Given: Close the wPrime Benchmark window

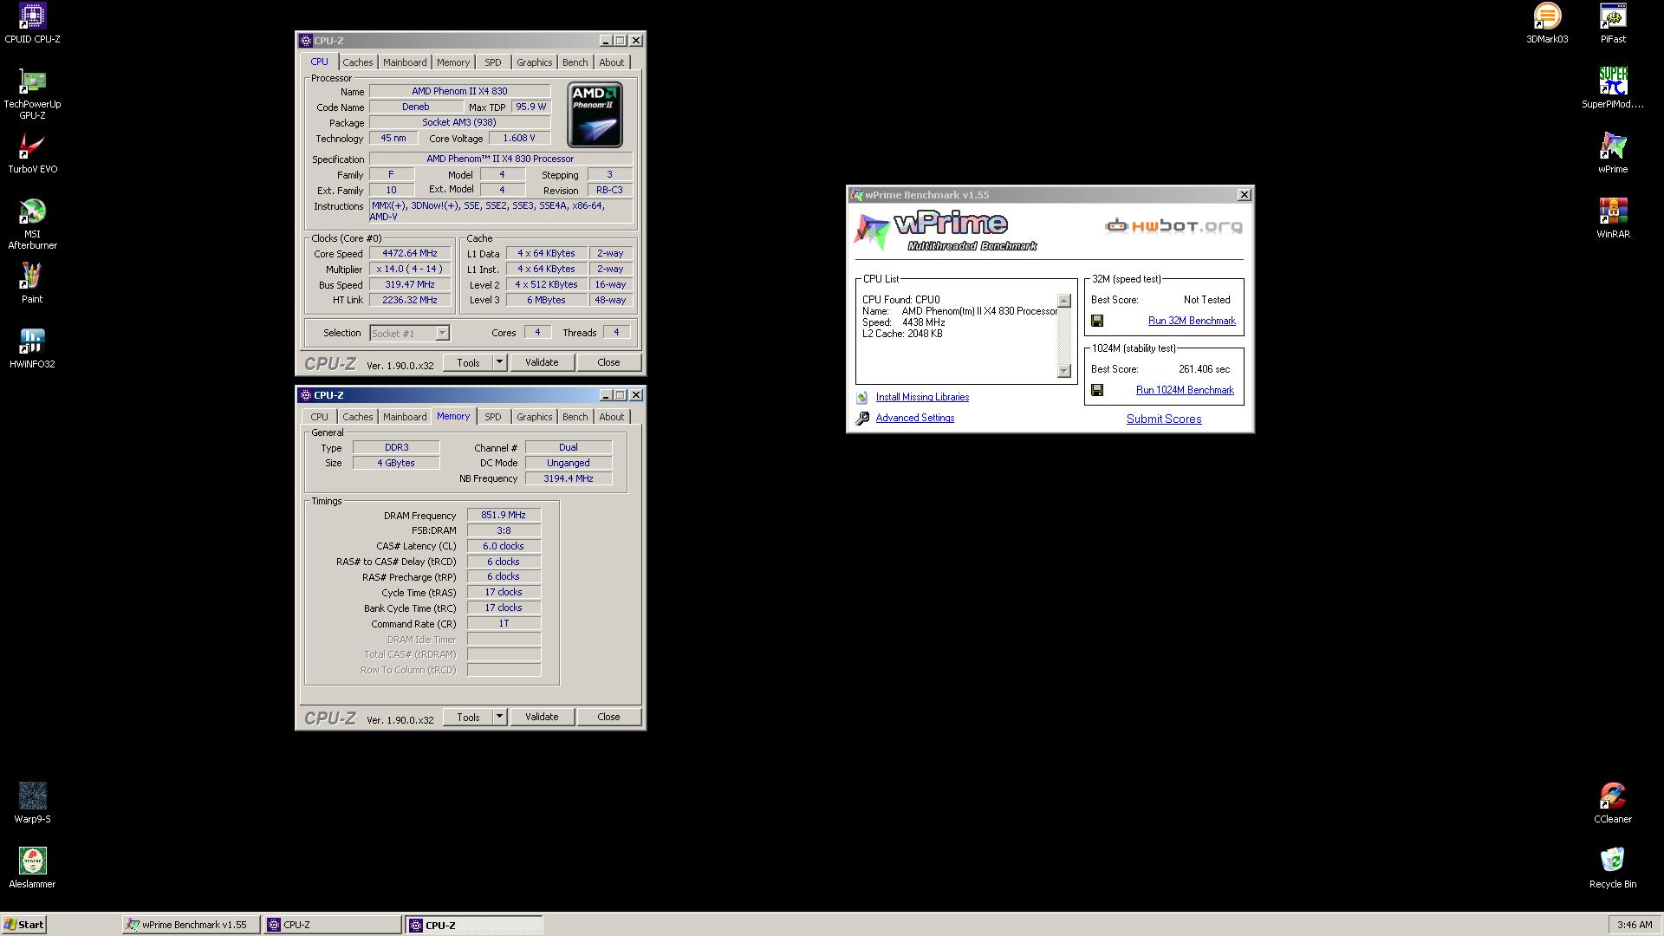Looking at the screenshot, I should tap(1245, 195).
